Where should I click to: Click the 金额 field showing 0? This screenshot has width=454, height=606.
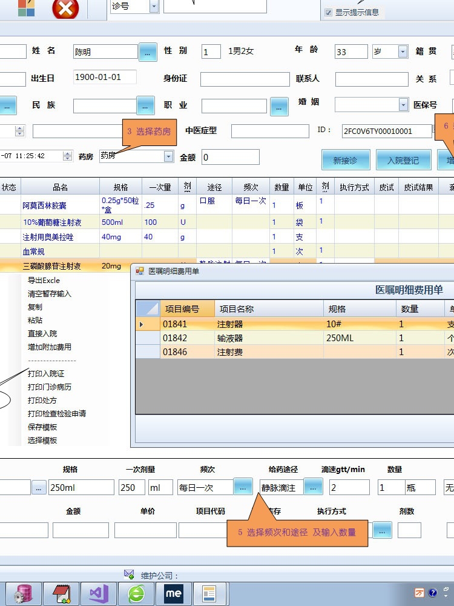pos(231,157)
